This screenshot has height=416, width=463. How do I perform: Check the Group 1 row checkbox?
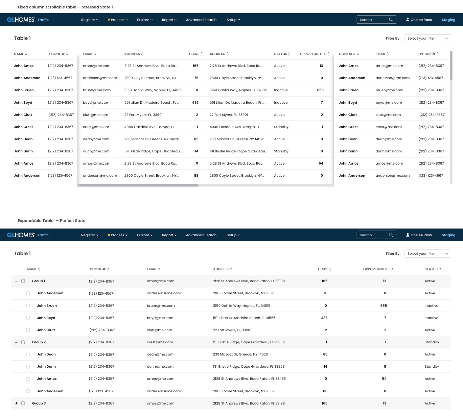[23, 281]
